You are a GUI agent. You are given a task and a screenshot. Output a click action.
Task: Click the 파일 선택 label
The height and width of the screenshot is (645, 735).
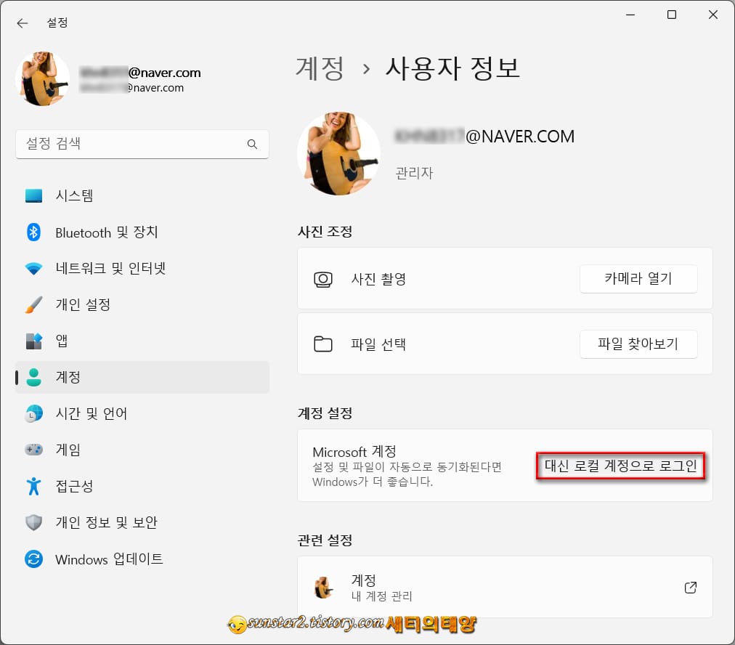tap(378, 344)
